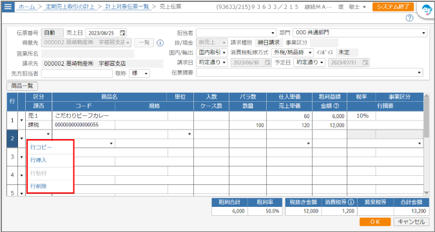Open row 3 action arrow menu
435x232 pixels.
(x=22, y=157)
